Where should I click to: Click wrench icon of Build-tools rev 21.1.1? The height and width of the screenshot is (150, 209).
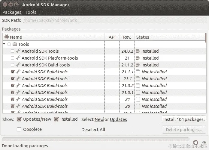(x=18, y=72)
